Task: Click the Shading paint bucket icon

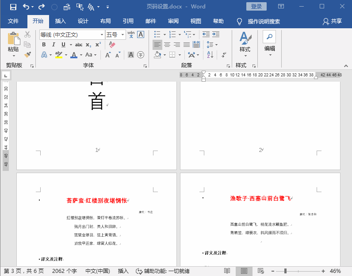Action: click(157, 54)
